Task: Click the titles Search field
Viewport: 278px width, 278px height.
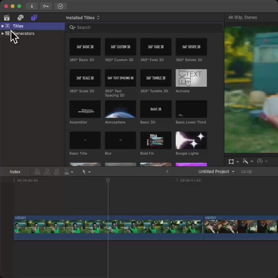Action: [144, 28]
